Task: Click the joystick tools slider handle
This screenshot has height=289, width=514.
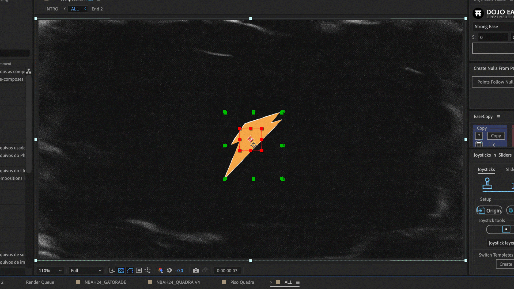Action: click(506, 229)
